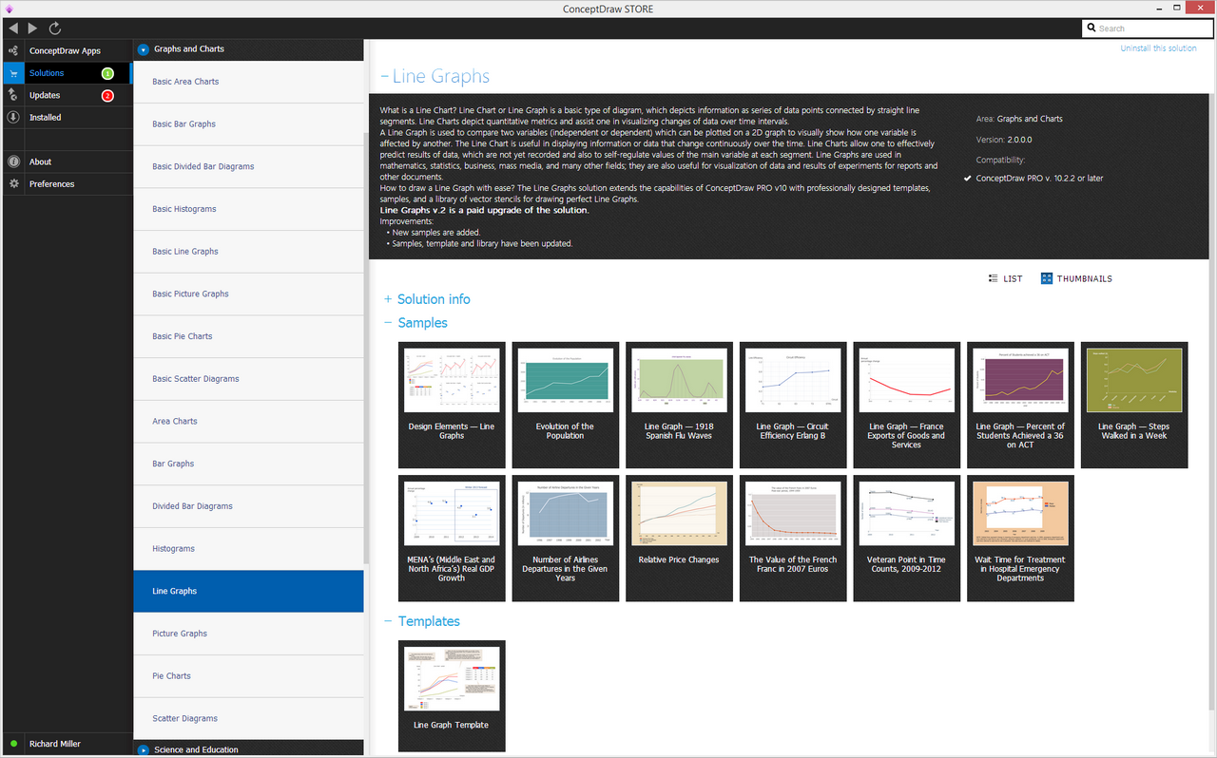Select Histograms solution

(x=248, y=549)
